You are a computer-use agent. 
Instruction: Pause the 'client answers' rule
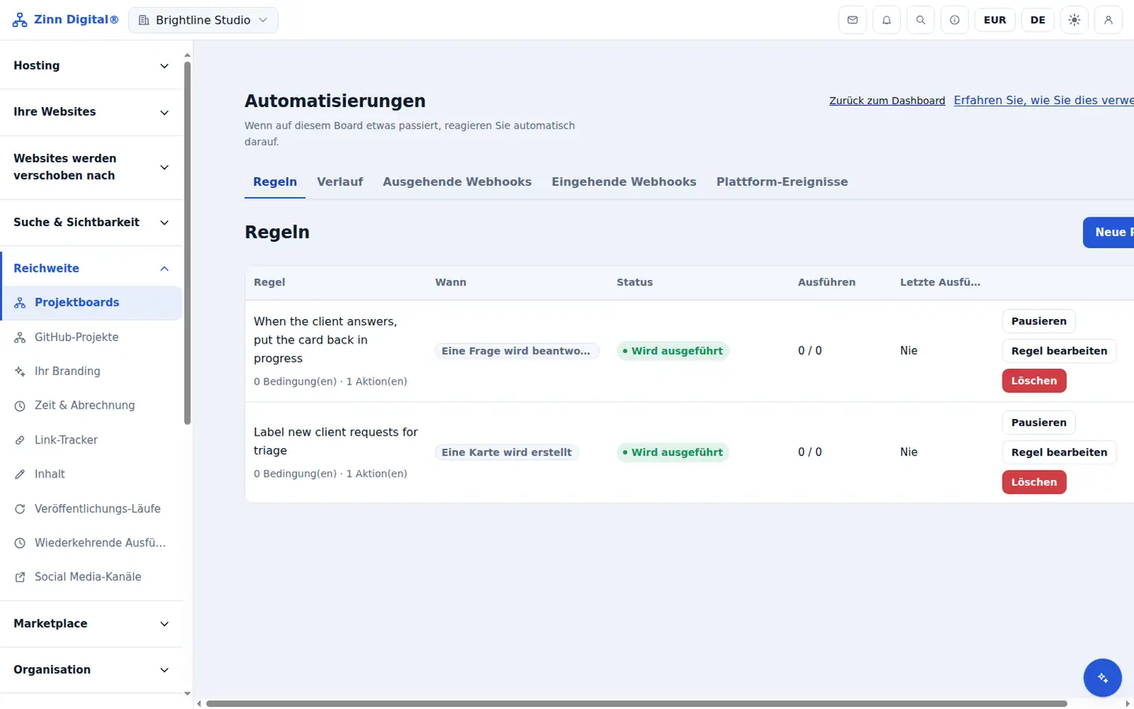[x=1039, y=321]
